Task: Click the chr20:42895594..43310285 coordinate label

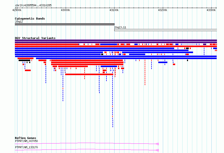Action: pyautogui.click(x=33, y=6)
